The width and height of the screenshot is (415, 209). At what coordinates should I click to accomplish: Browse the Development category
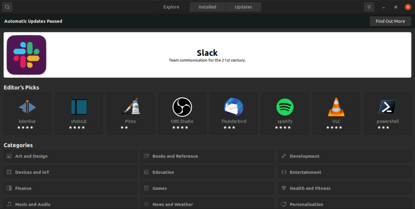[345, 156]
